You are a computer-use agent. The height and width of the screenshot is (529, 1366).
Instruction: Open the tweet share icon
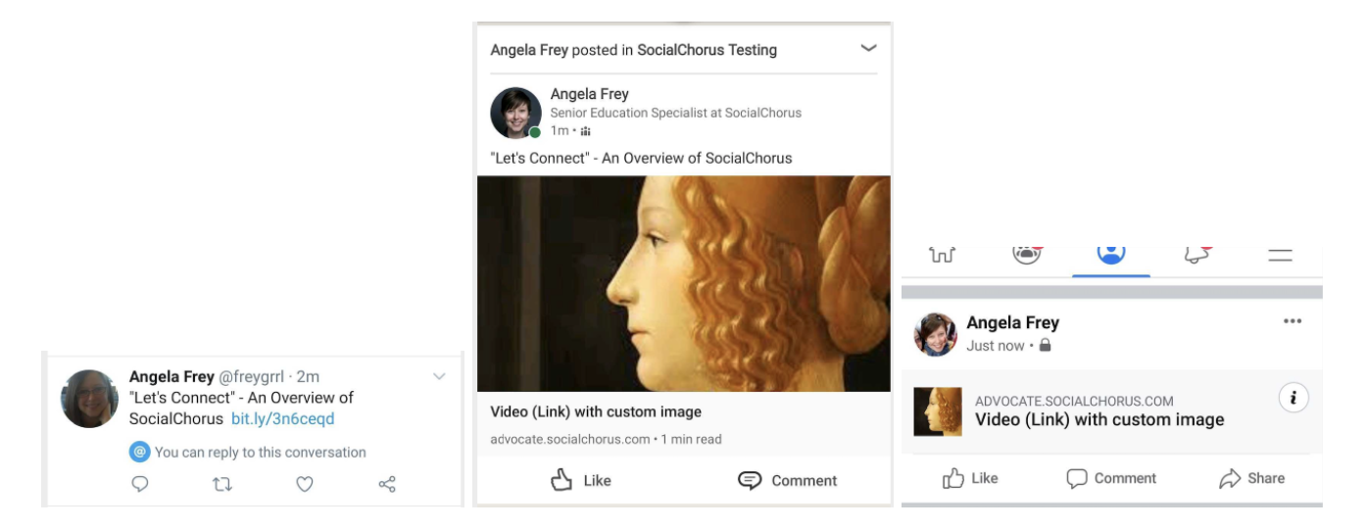click(x=387, y=483)
